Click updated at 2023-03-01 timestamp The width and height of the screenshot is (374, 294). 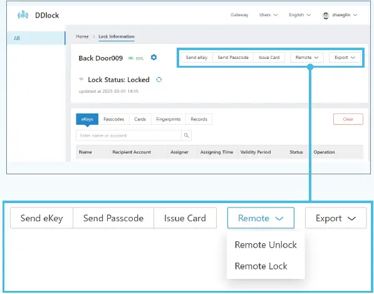(108, 91)
